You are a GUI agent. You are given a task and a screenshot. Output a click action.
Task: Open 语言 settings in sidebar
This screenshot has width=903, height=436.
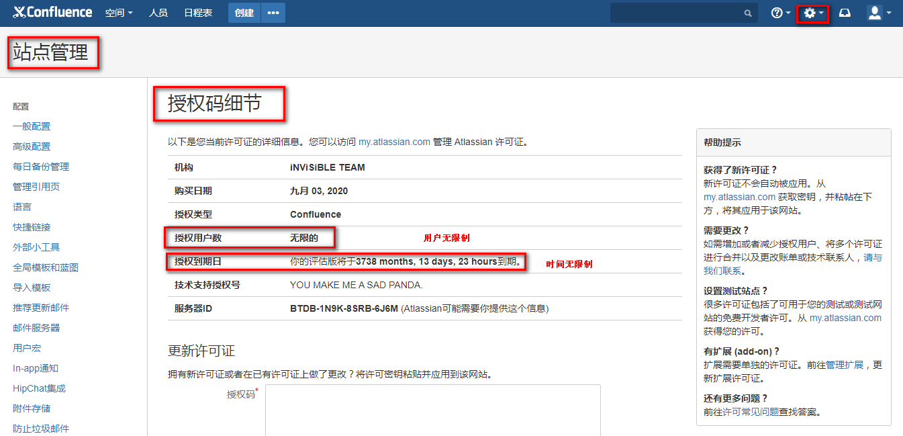tap(22, 207)
